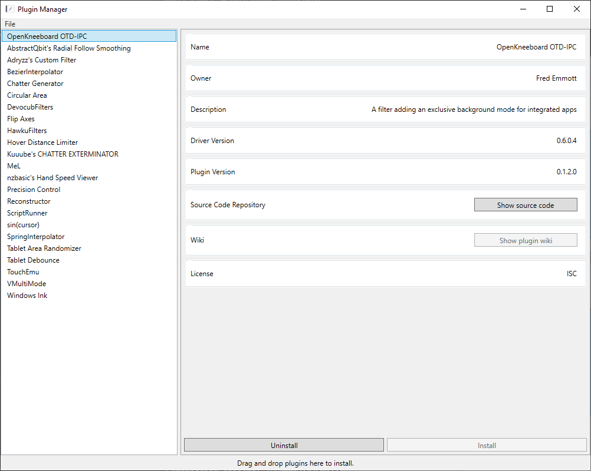Image resolution: width=591 pixels, height=471 pixels.
Task: Select OpenKneeboard OTD-IPC in plugin list
Action: pos(47,37)
